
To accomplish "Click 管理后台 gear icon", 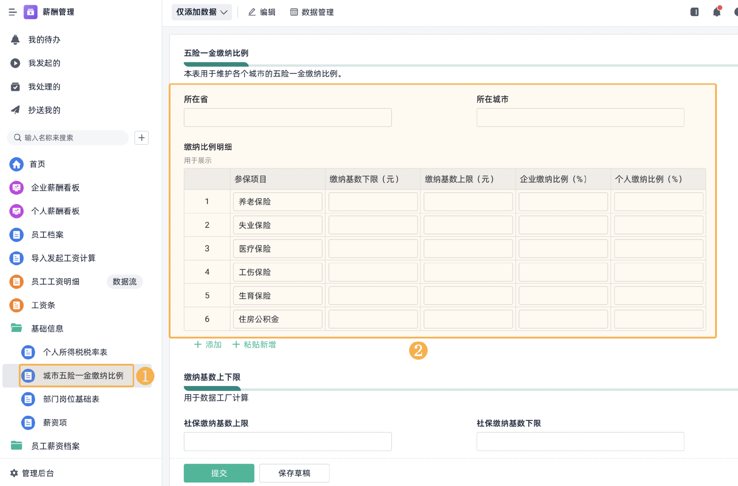I will tap(14, 473).
